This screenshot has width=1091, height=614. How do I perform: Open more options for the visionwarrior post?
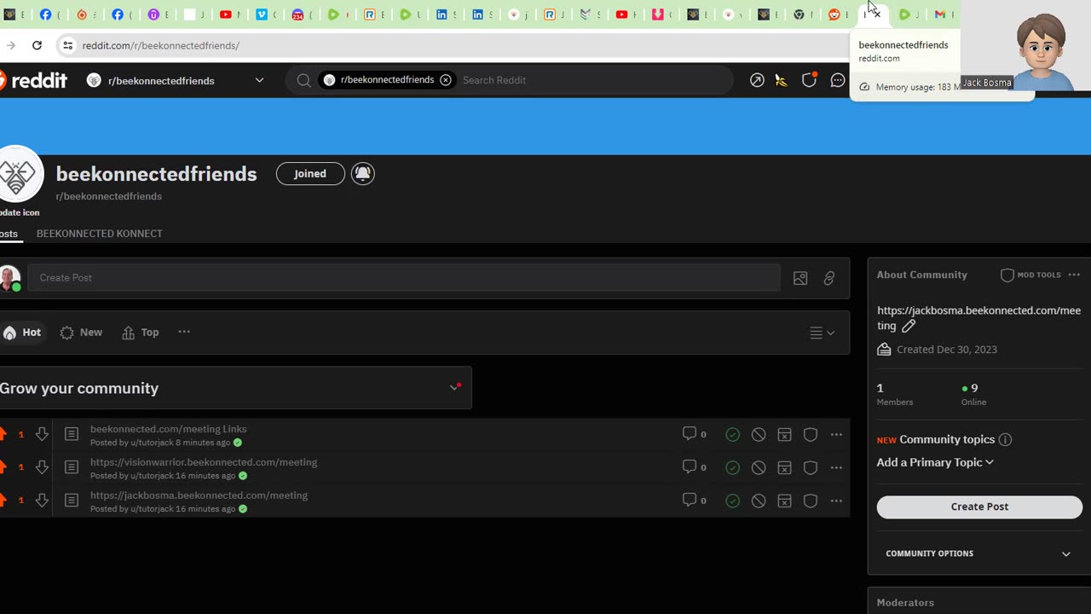pyautogui.click(x=836, y=468)
